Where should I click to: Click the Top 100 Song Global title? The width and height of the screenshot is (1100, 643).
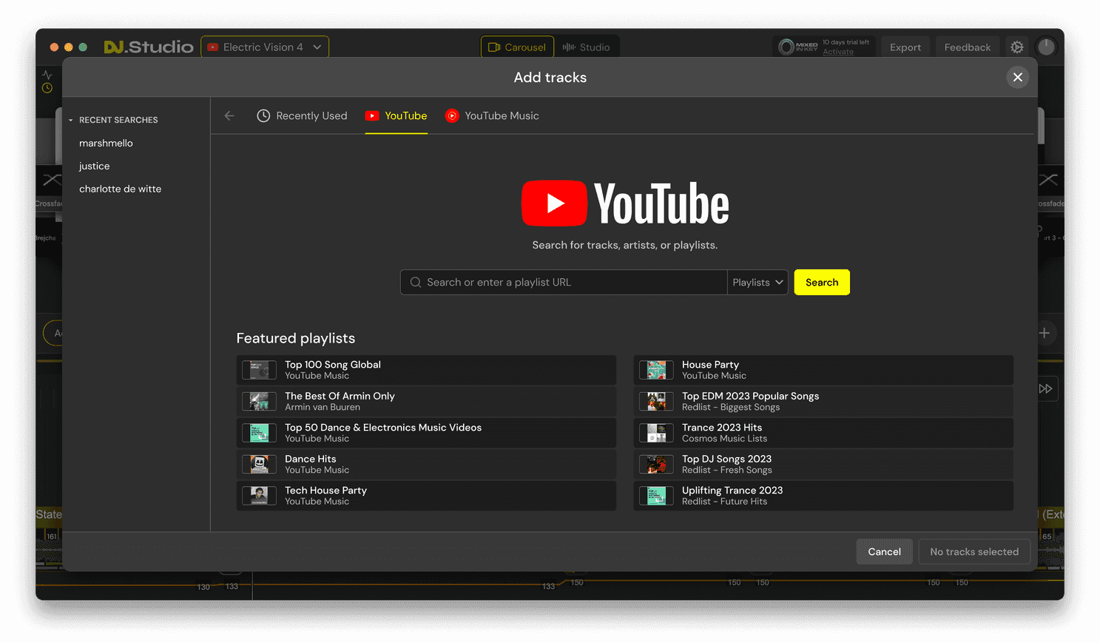tap(333, 365)
